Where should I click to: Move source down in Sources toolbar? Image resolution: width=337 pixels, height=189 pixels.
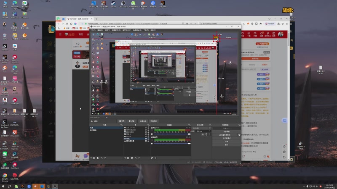coord(139,158)
